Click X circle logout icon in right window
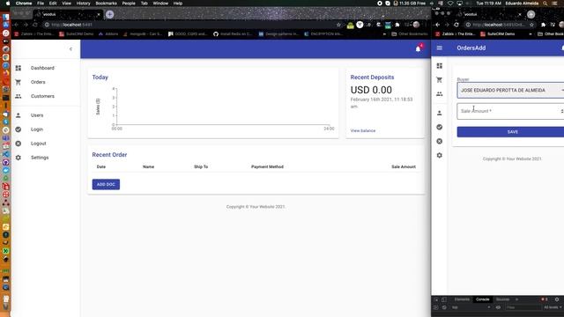 440,141
